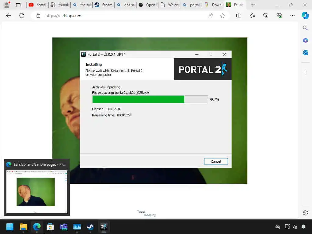This screenshot has height=234, width=312.
Task: Open the Favorites list
Action: (x=252, y=16)
